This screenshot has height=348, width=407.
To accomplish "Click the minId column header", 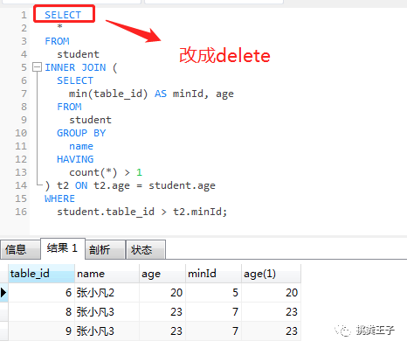I will click(x=213, y=274).
